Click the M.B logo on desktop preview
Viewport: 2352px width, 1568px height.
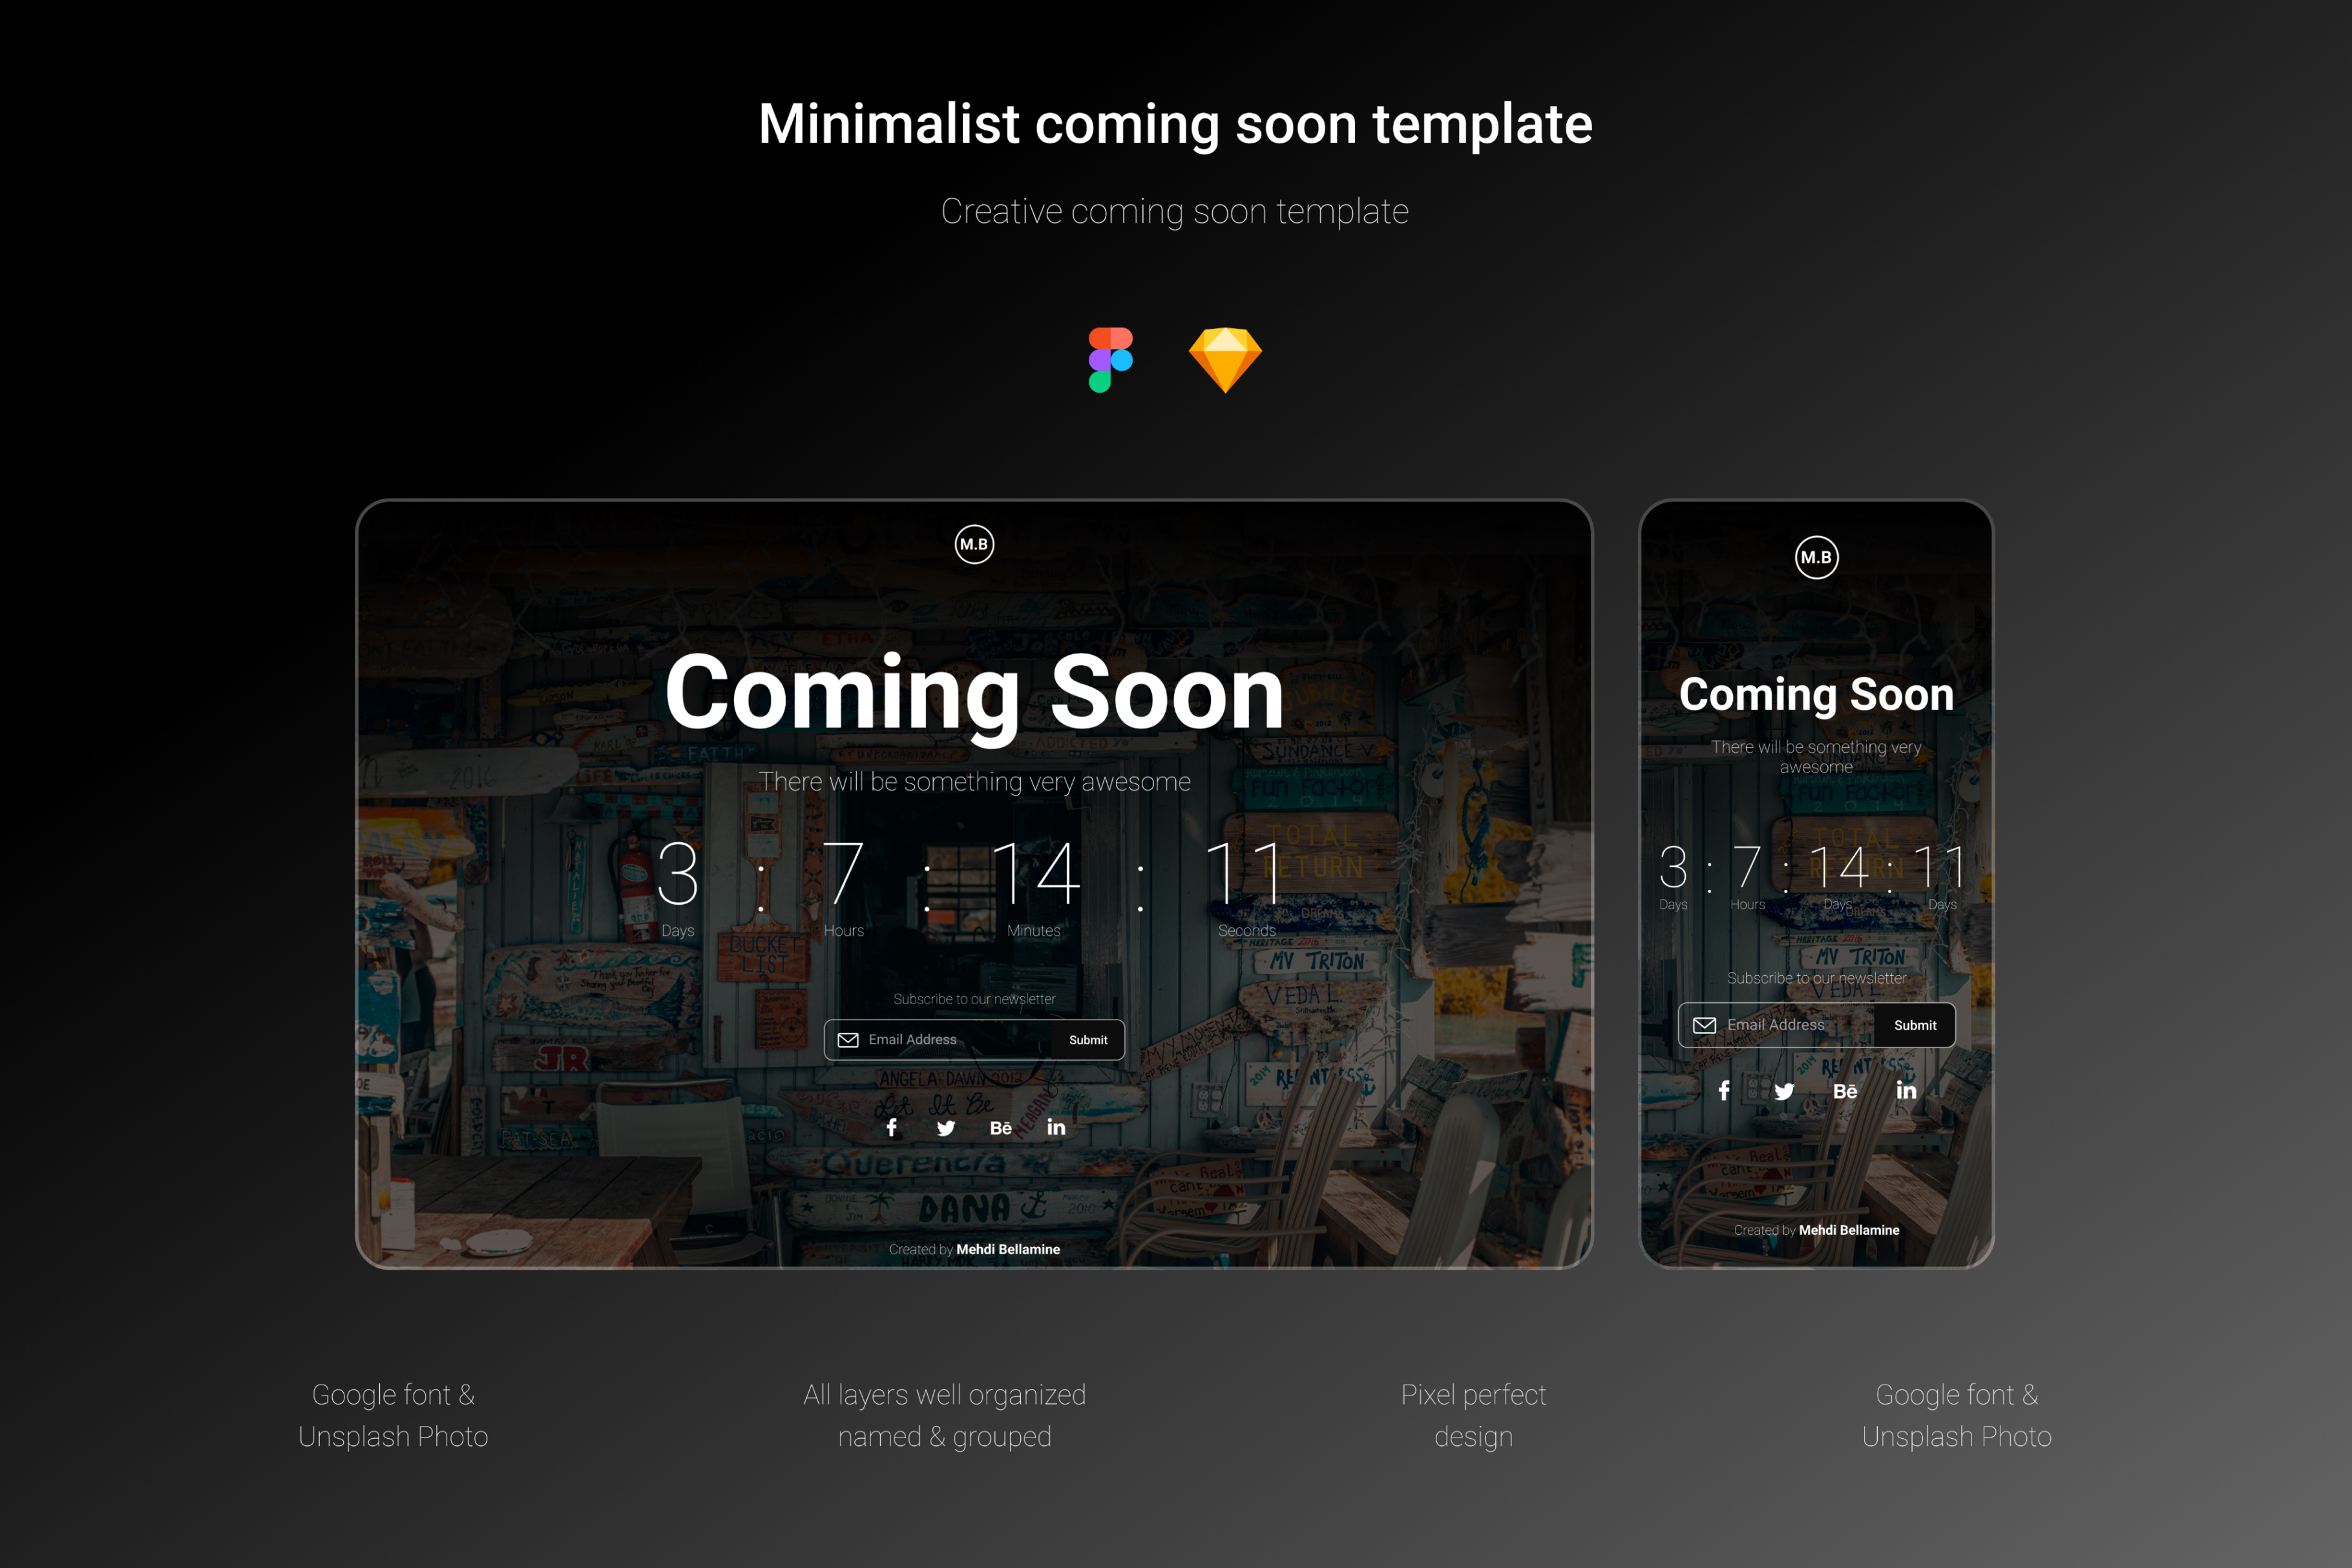973,544
